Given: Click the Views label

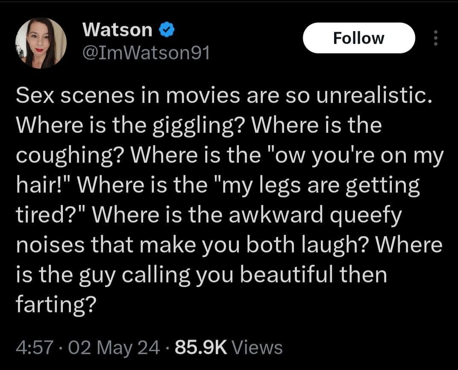Looking at the screenshot, I should point(259,347).
